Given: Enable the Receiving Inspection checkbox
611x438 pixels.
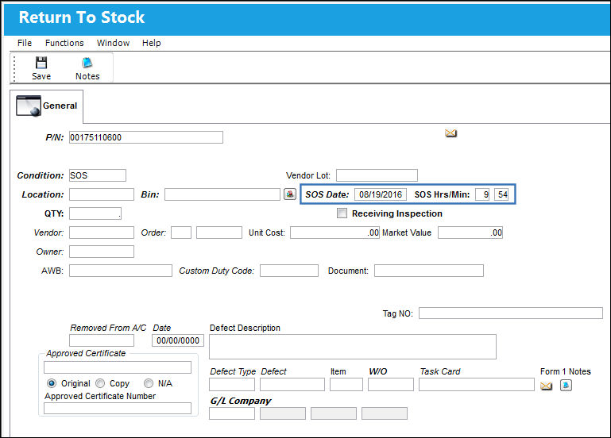Looking at the screenshot, I should (x=342, y=213).
